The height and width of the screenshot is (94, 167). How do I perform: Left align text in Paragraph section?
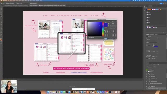(x=147, y=52)
